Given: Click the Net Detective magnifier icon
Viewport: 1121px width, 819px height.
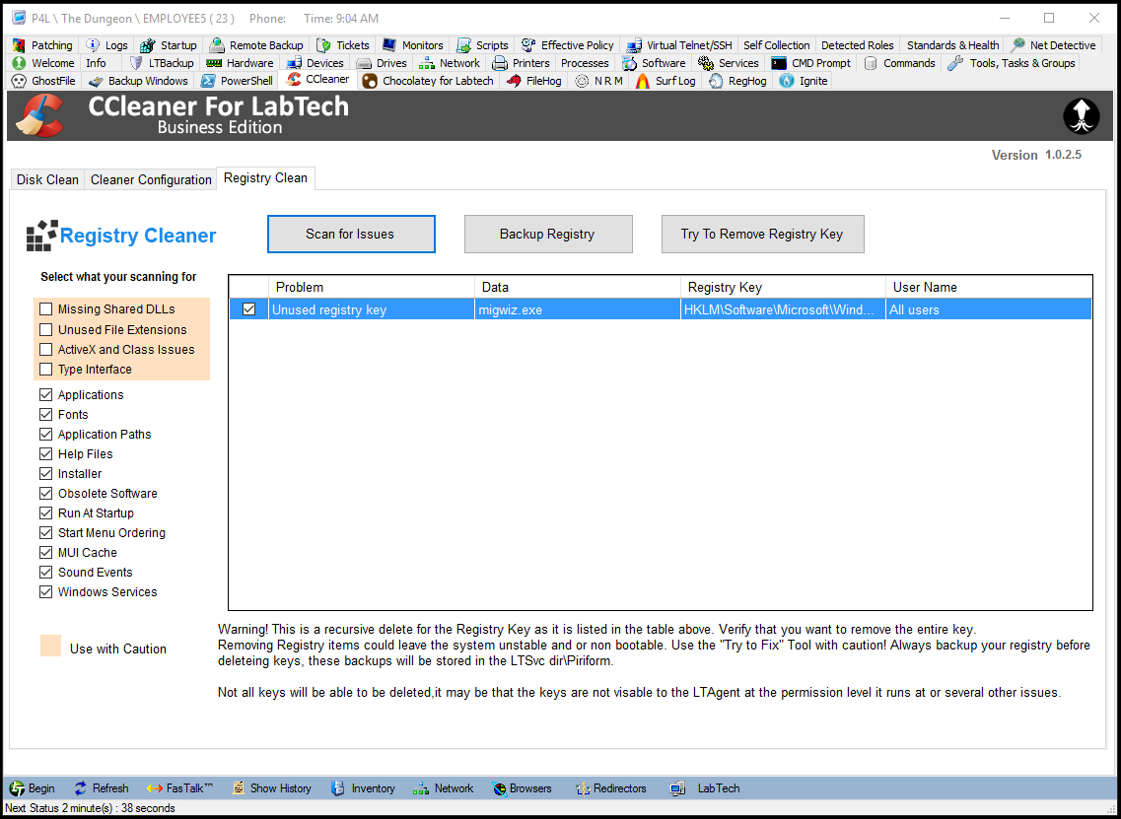Looking at the screenshot, I should 1017,45.
